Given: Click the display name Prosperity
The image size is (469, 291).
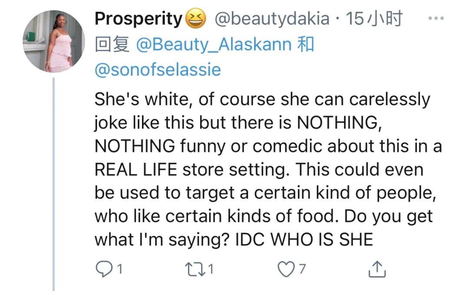Looking at the screenshot, I should click(138, 19).
